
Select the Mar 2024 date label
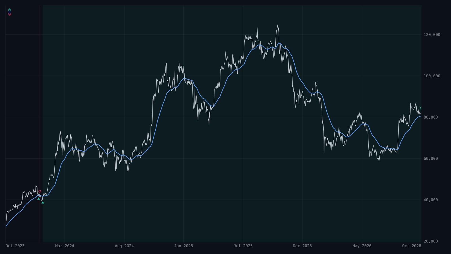click(65, 246)
